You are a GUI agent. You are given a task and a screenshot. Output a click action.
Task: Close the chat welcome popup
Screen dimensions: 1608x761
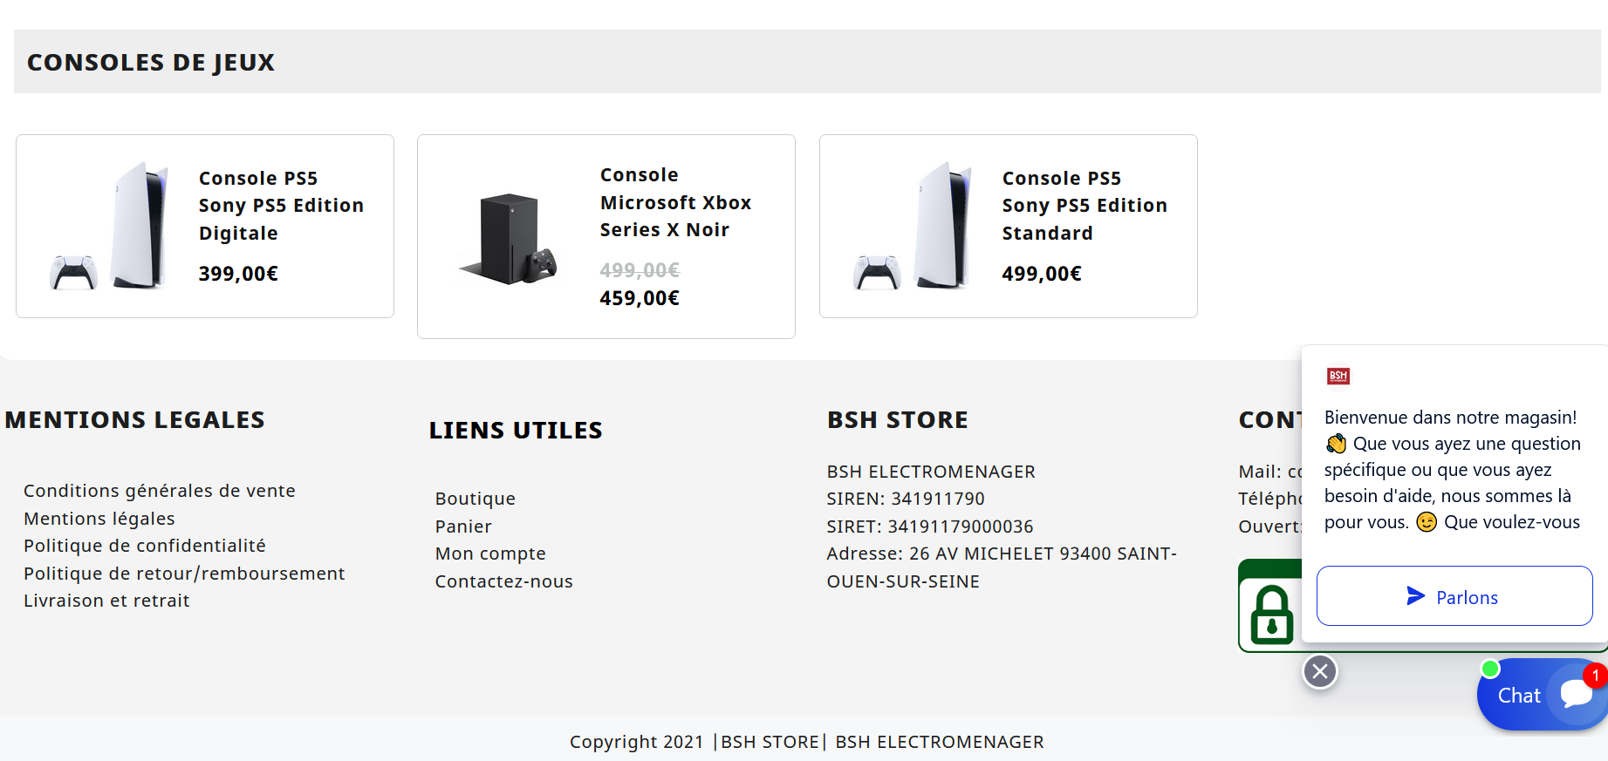(1320, 671)
